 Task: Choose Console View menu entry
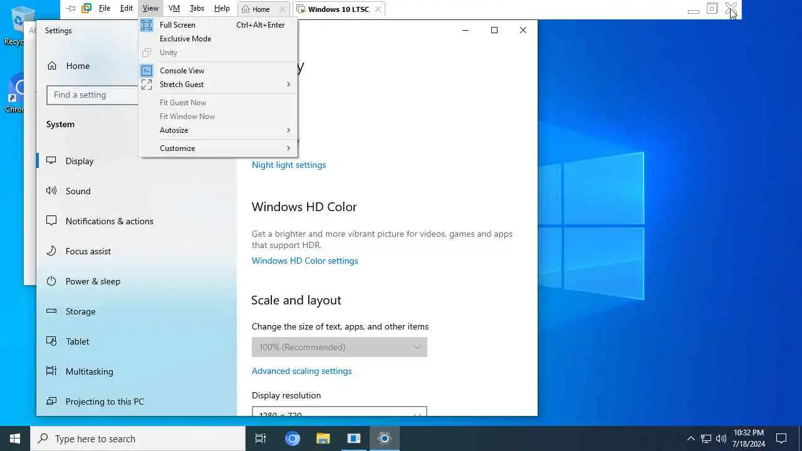click(x=218, y=71)
